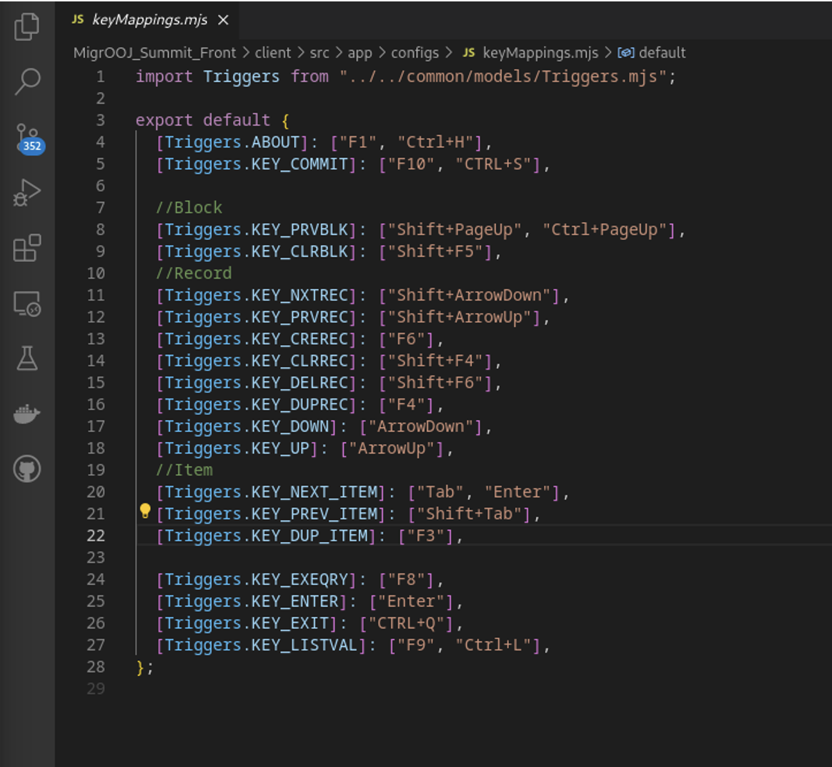Open the Remote Explorer view

[26, 304]
